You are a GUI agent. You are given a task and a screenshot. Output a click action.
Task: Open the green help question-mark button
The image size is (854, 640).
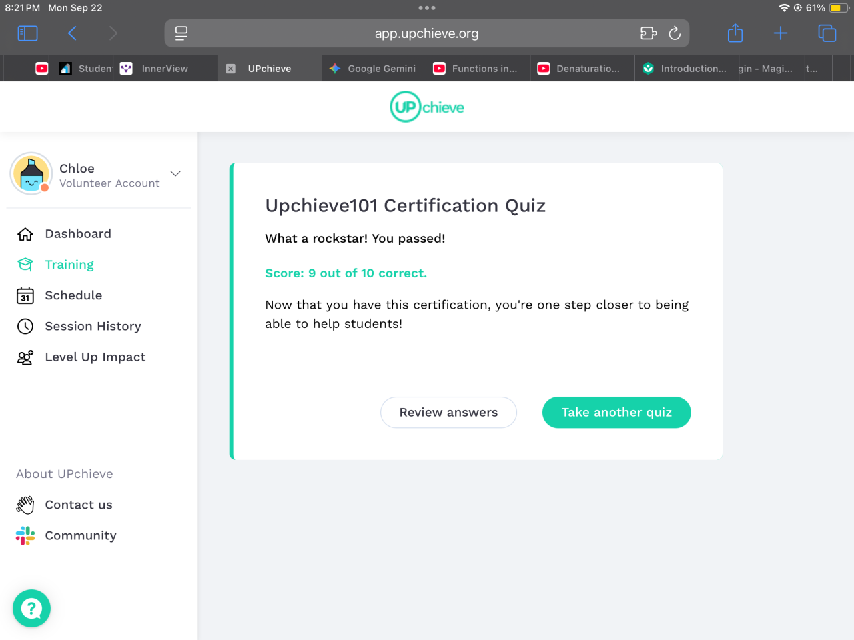point(31,608)
